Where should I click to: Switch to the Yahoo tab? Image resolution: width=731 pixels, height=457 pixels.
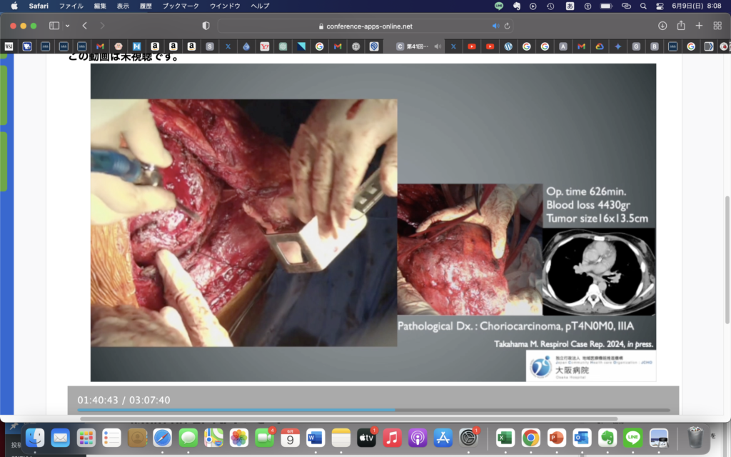pyautogui.click(x=265, y=46)
